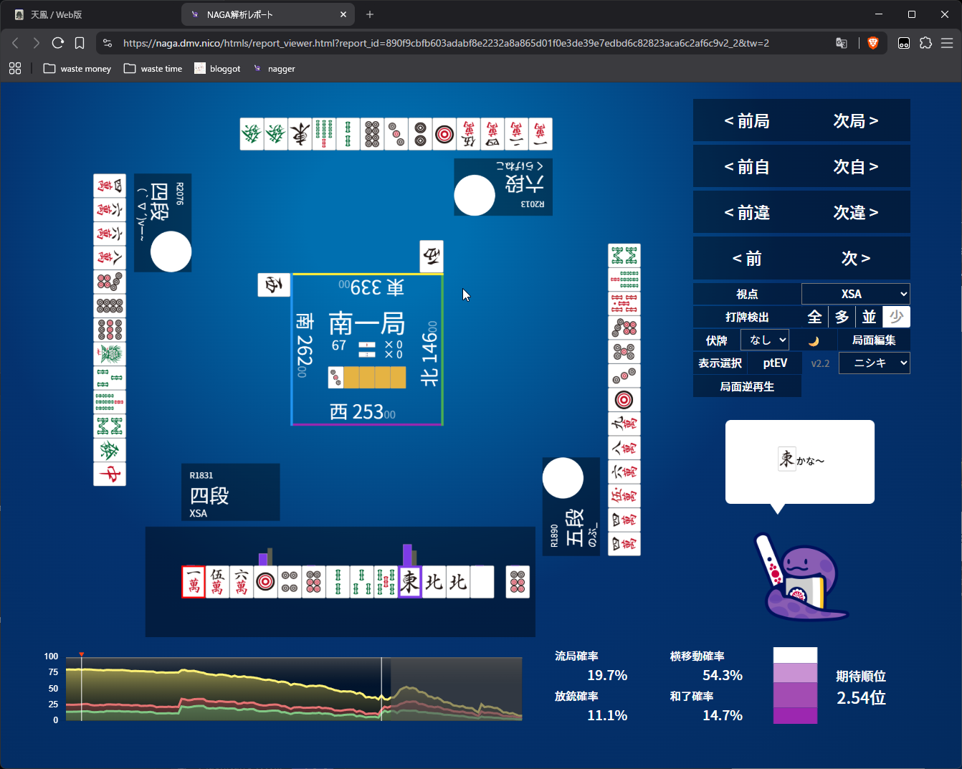Click the 六段 player's white avatar circle
Screen dimensions: 962x769
click(475, 195)
